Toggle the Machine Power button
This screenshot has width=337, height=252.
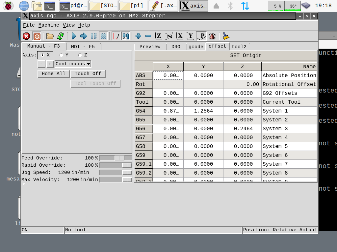pos(37,36)
